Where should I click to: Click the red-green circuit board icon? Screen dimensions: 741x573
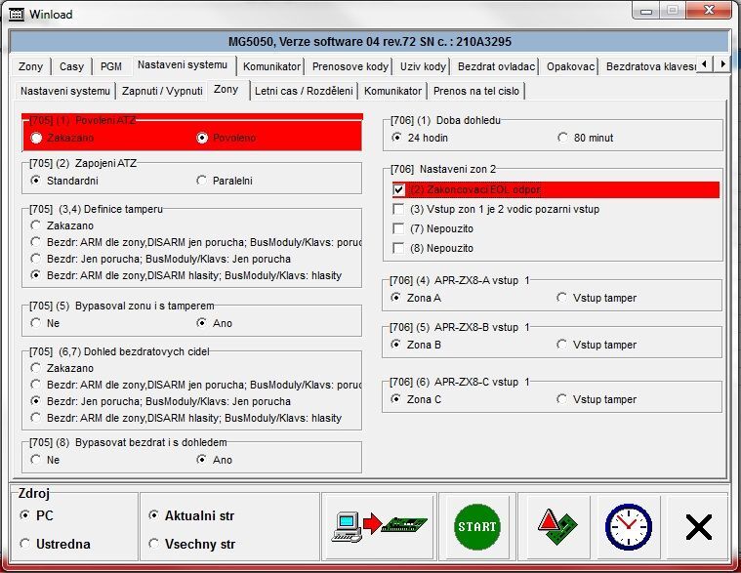[555, 527]
